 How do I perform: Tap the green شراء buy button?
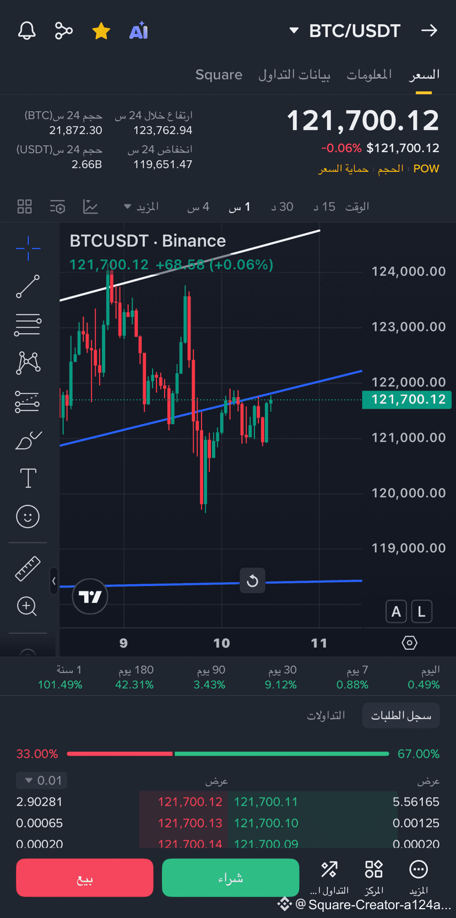[231, 878]
